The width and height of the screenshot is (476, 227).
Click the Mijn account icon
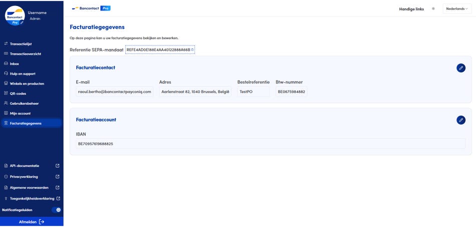[x=6, y=113]
